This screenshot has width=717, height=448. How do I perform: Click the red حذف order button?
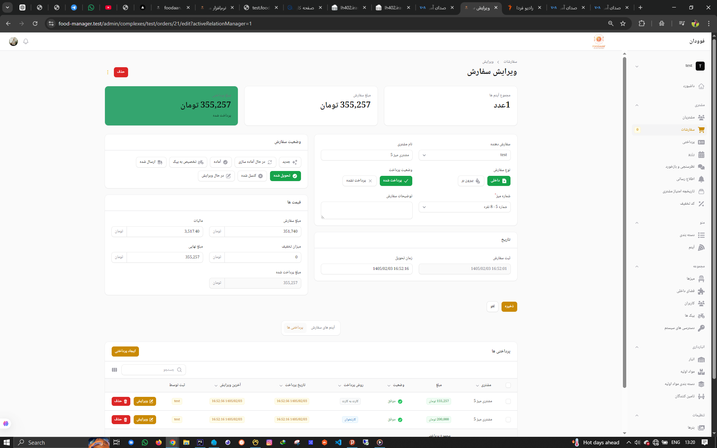[121, 72]
